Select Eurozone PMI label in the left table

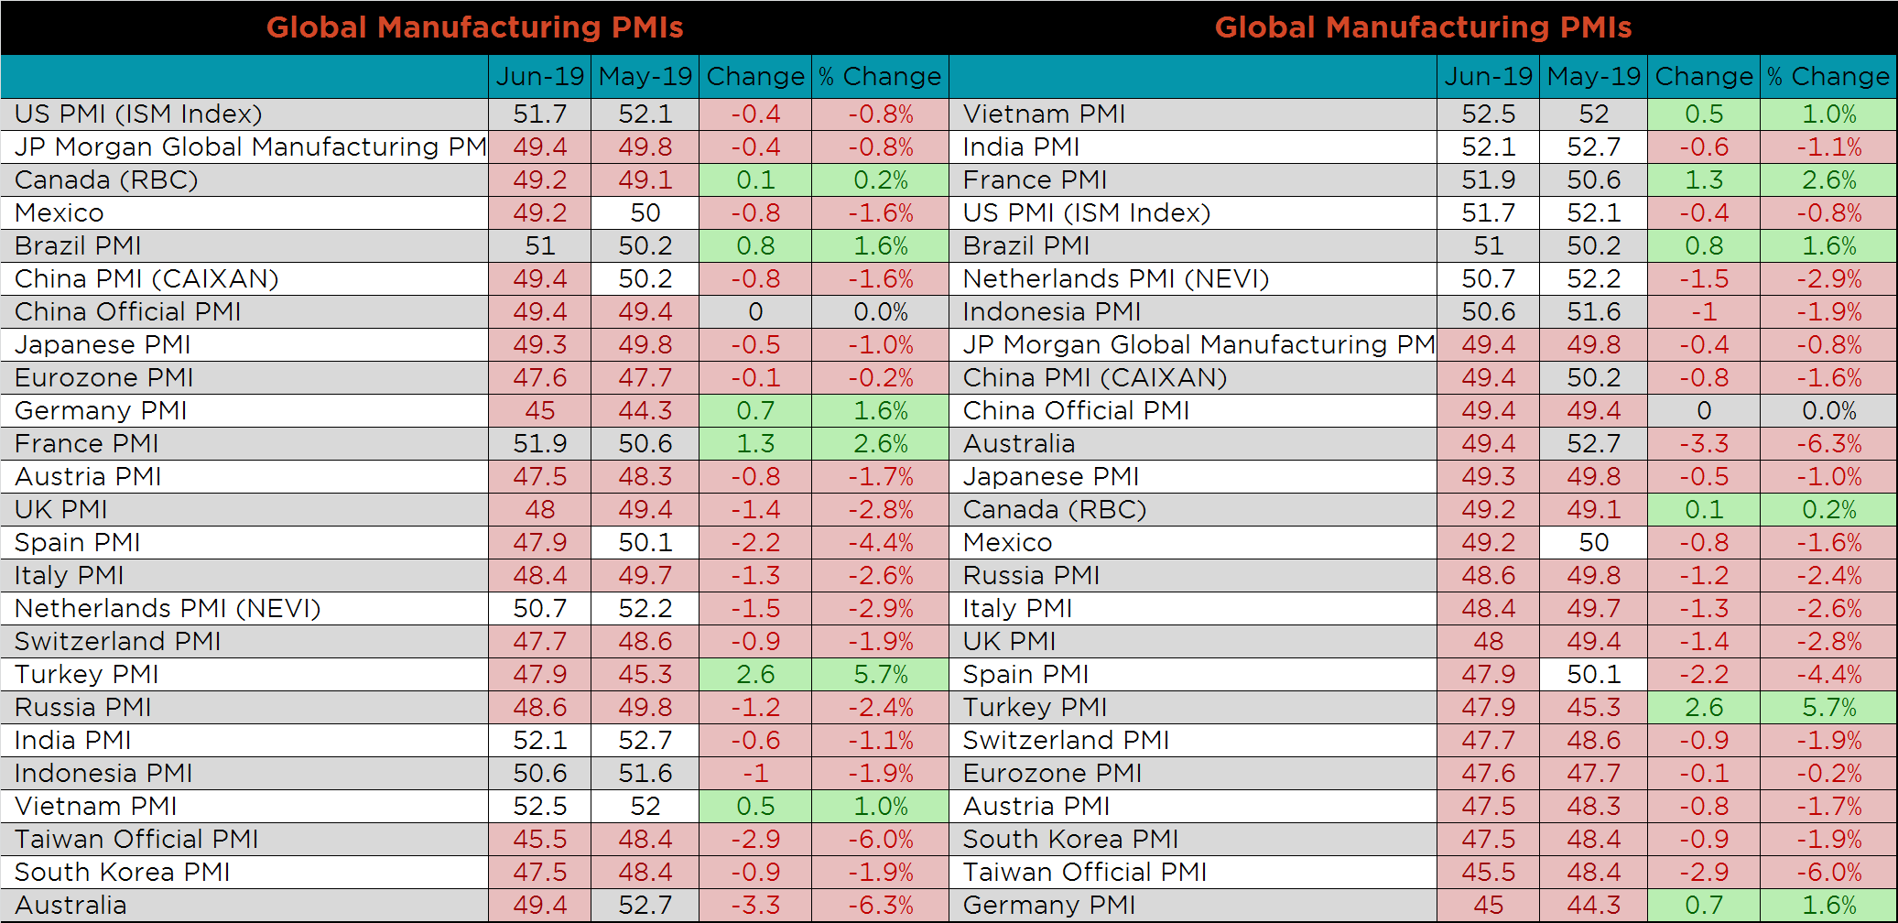(103, 378)
